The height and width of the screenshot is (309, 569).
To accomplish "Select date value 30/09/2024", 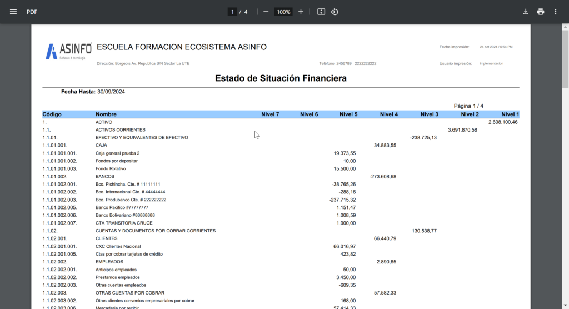I will pos(111,92).
